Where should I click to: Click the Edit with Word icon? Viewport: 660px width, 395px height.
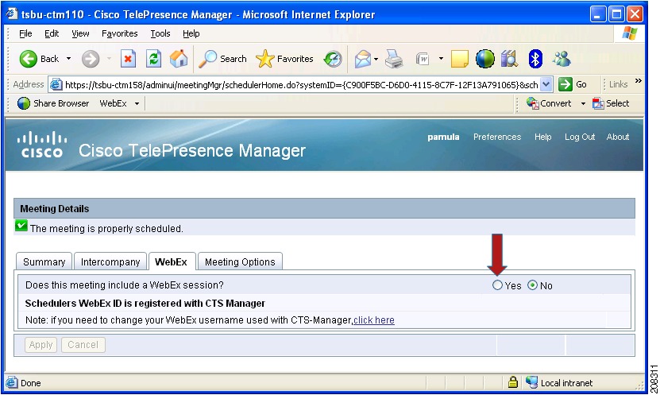[x=423, y=59]
